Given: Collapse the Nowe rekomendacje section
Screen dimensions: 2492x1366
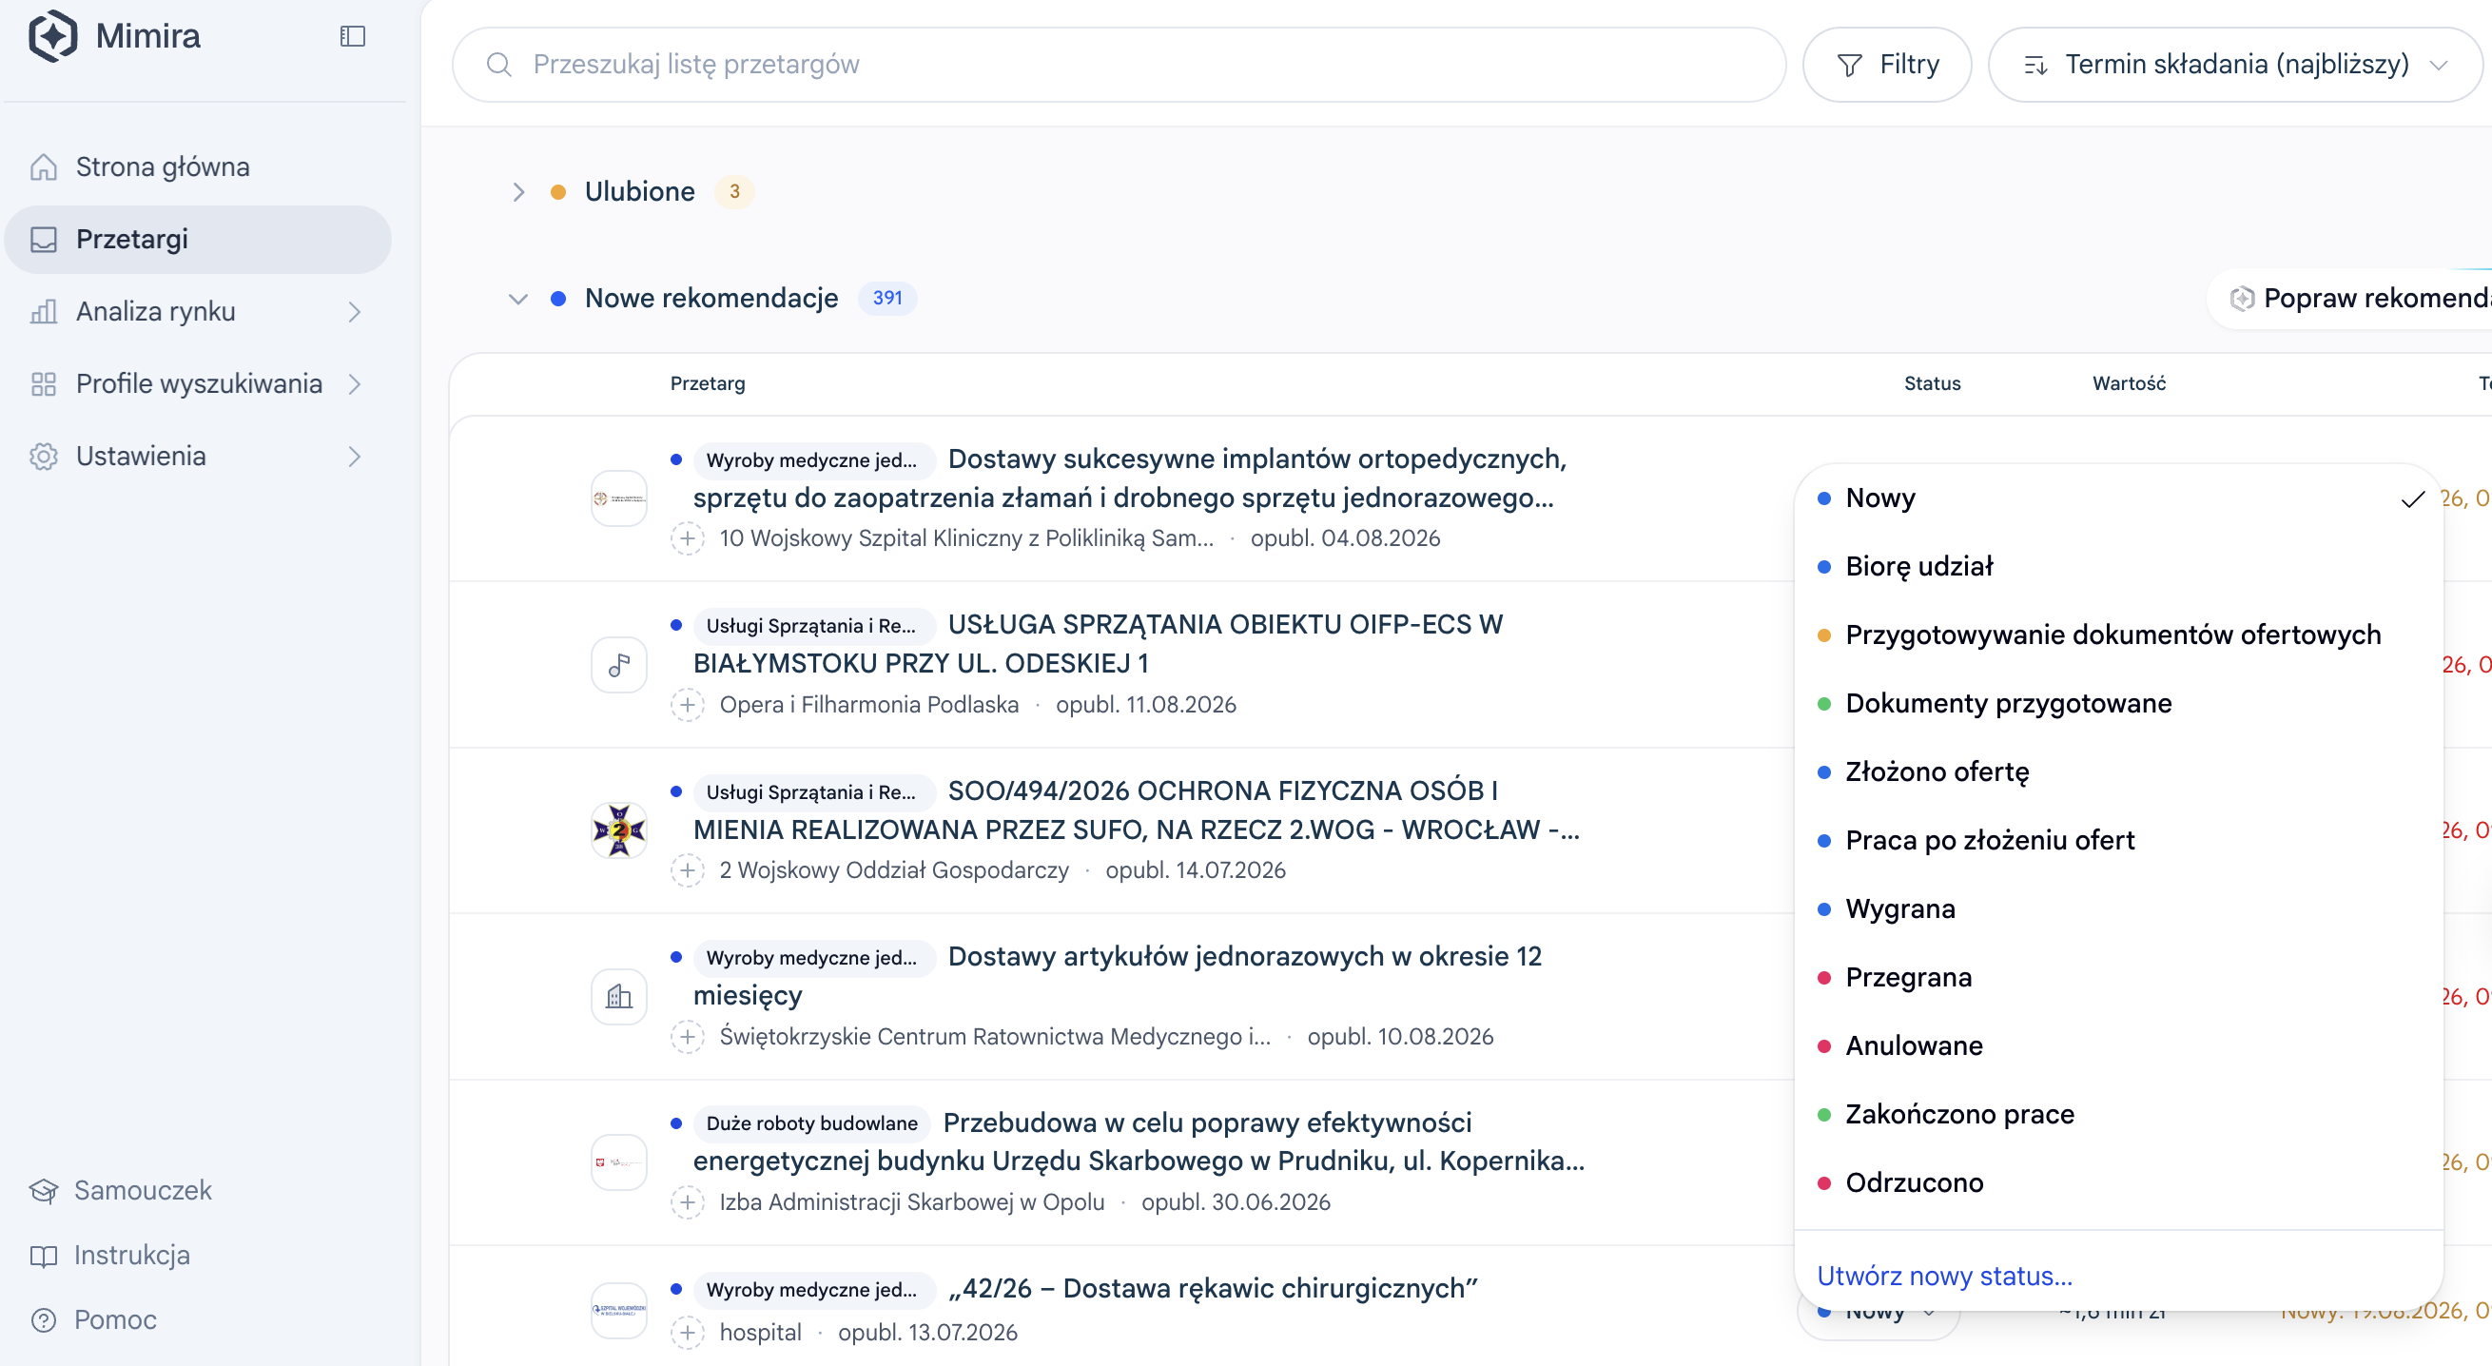Looking at the screenshot, I should (518, 299).
